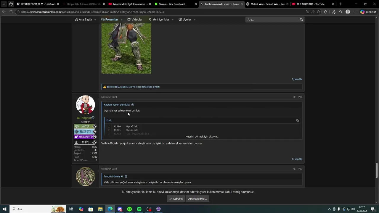The width and height of the screenshot is (379, 213).
Task: Open Tengrist username link under avatar
Action: pyautogui.click(x=86, y=118)
